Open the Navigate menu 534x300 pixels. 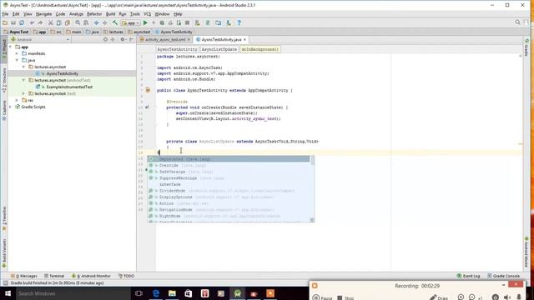[44, 14]
